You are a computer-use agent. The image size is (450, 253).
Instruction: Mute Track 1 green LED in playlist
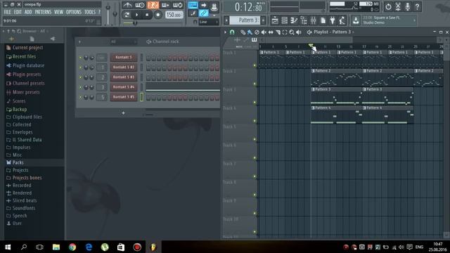pos(255,65)
